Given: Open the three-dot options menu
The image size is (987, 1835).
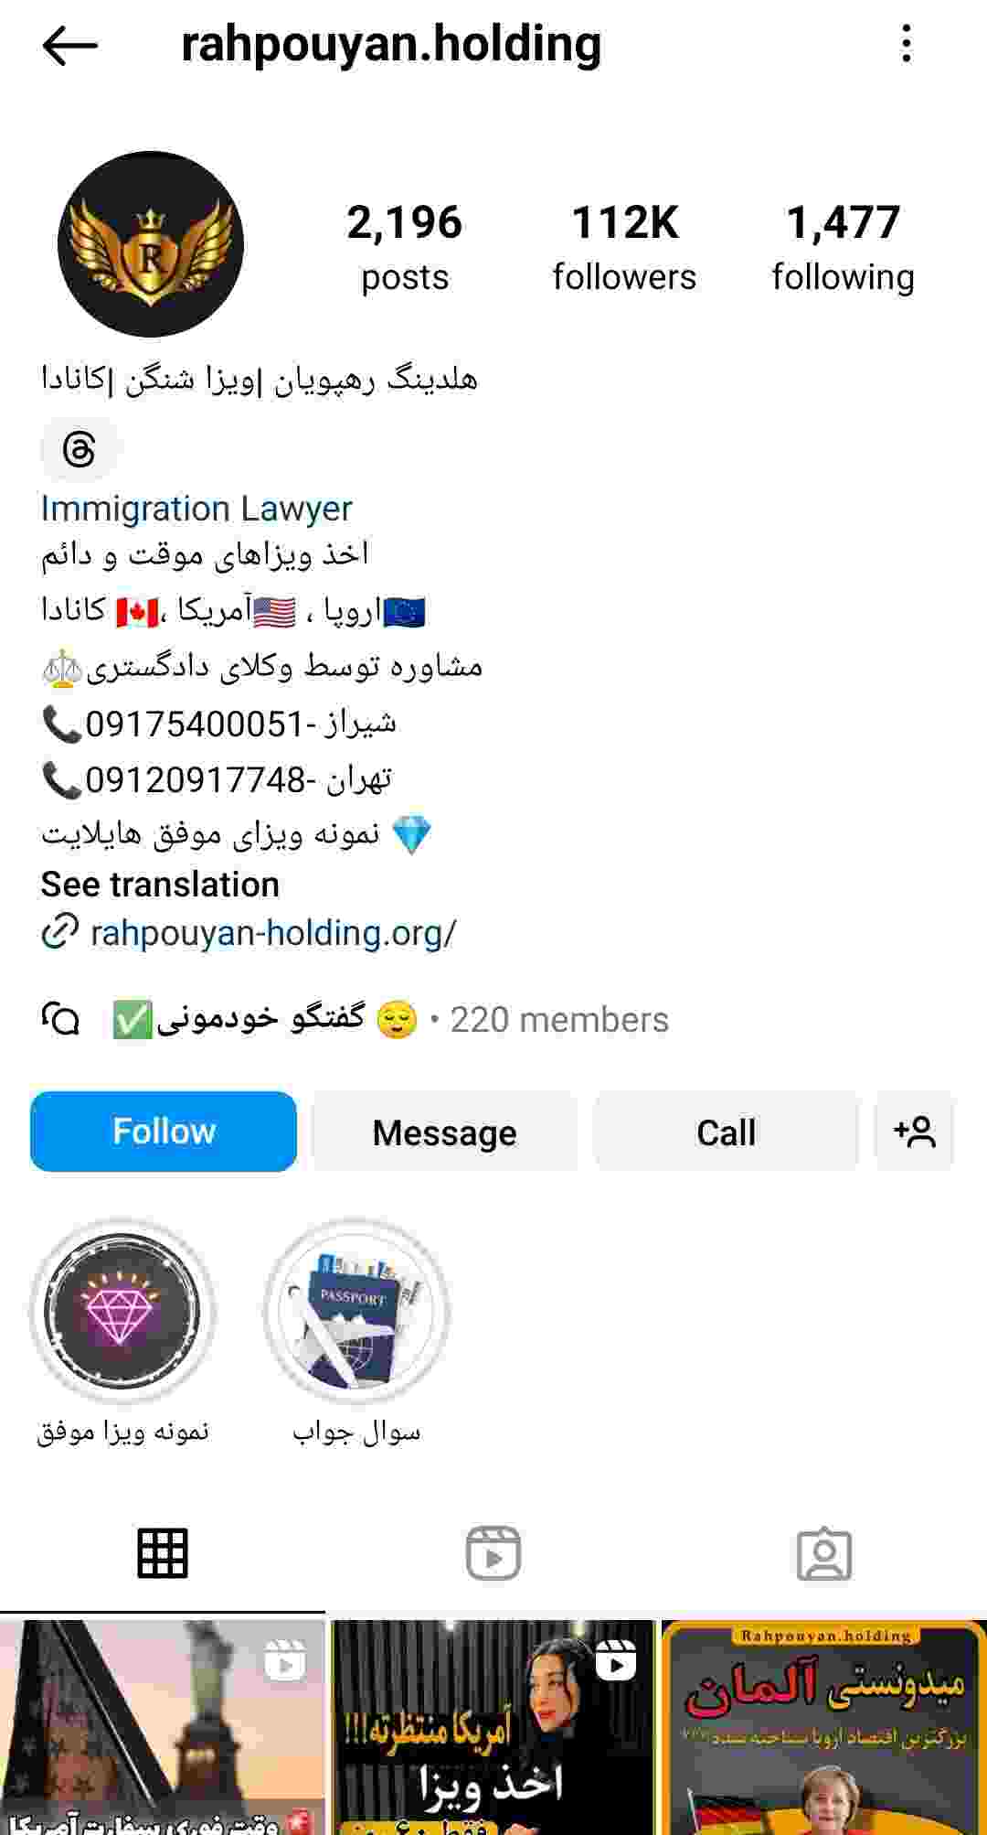Looking at the screenshot, I should click(x=906, y=44).
